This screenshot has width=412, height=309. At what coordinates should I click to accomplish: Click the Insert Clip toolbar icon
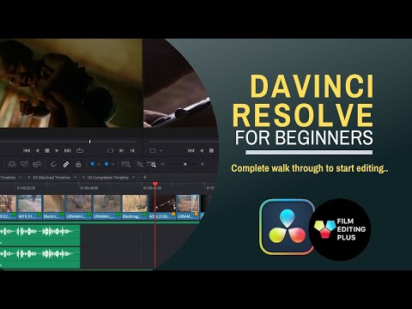(12, 164)
